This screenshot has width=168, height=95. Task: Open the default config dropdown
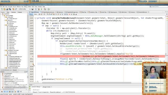click(24, 9)
